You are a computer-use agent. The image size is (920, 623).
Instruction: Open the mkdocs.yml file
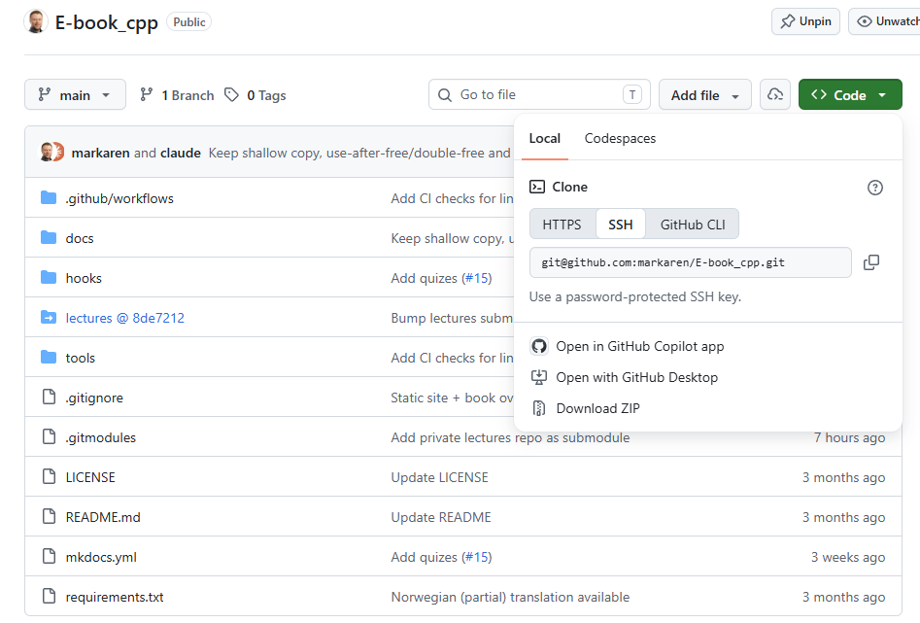click(101, 557)
